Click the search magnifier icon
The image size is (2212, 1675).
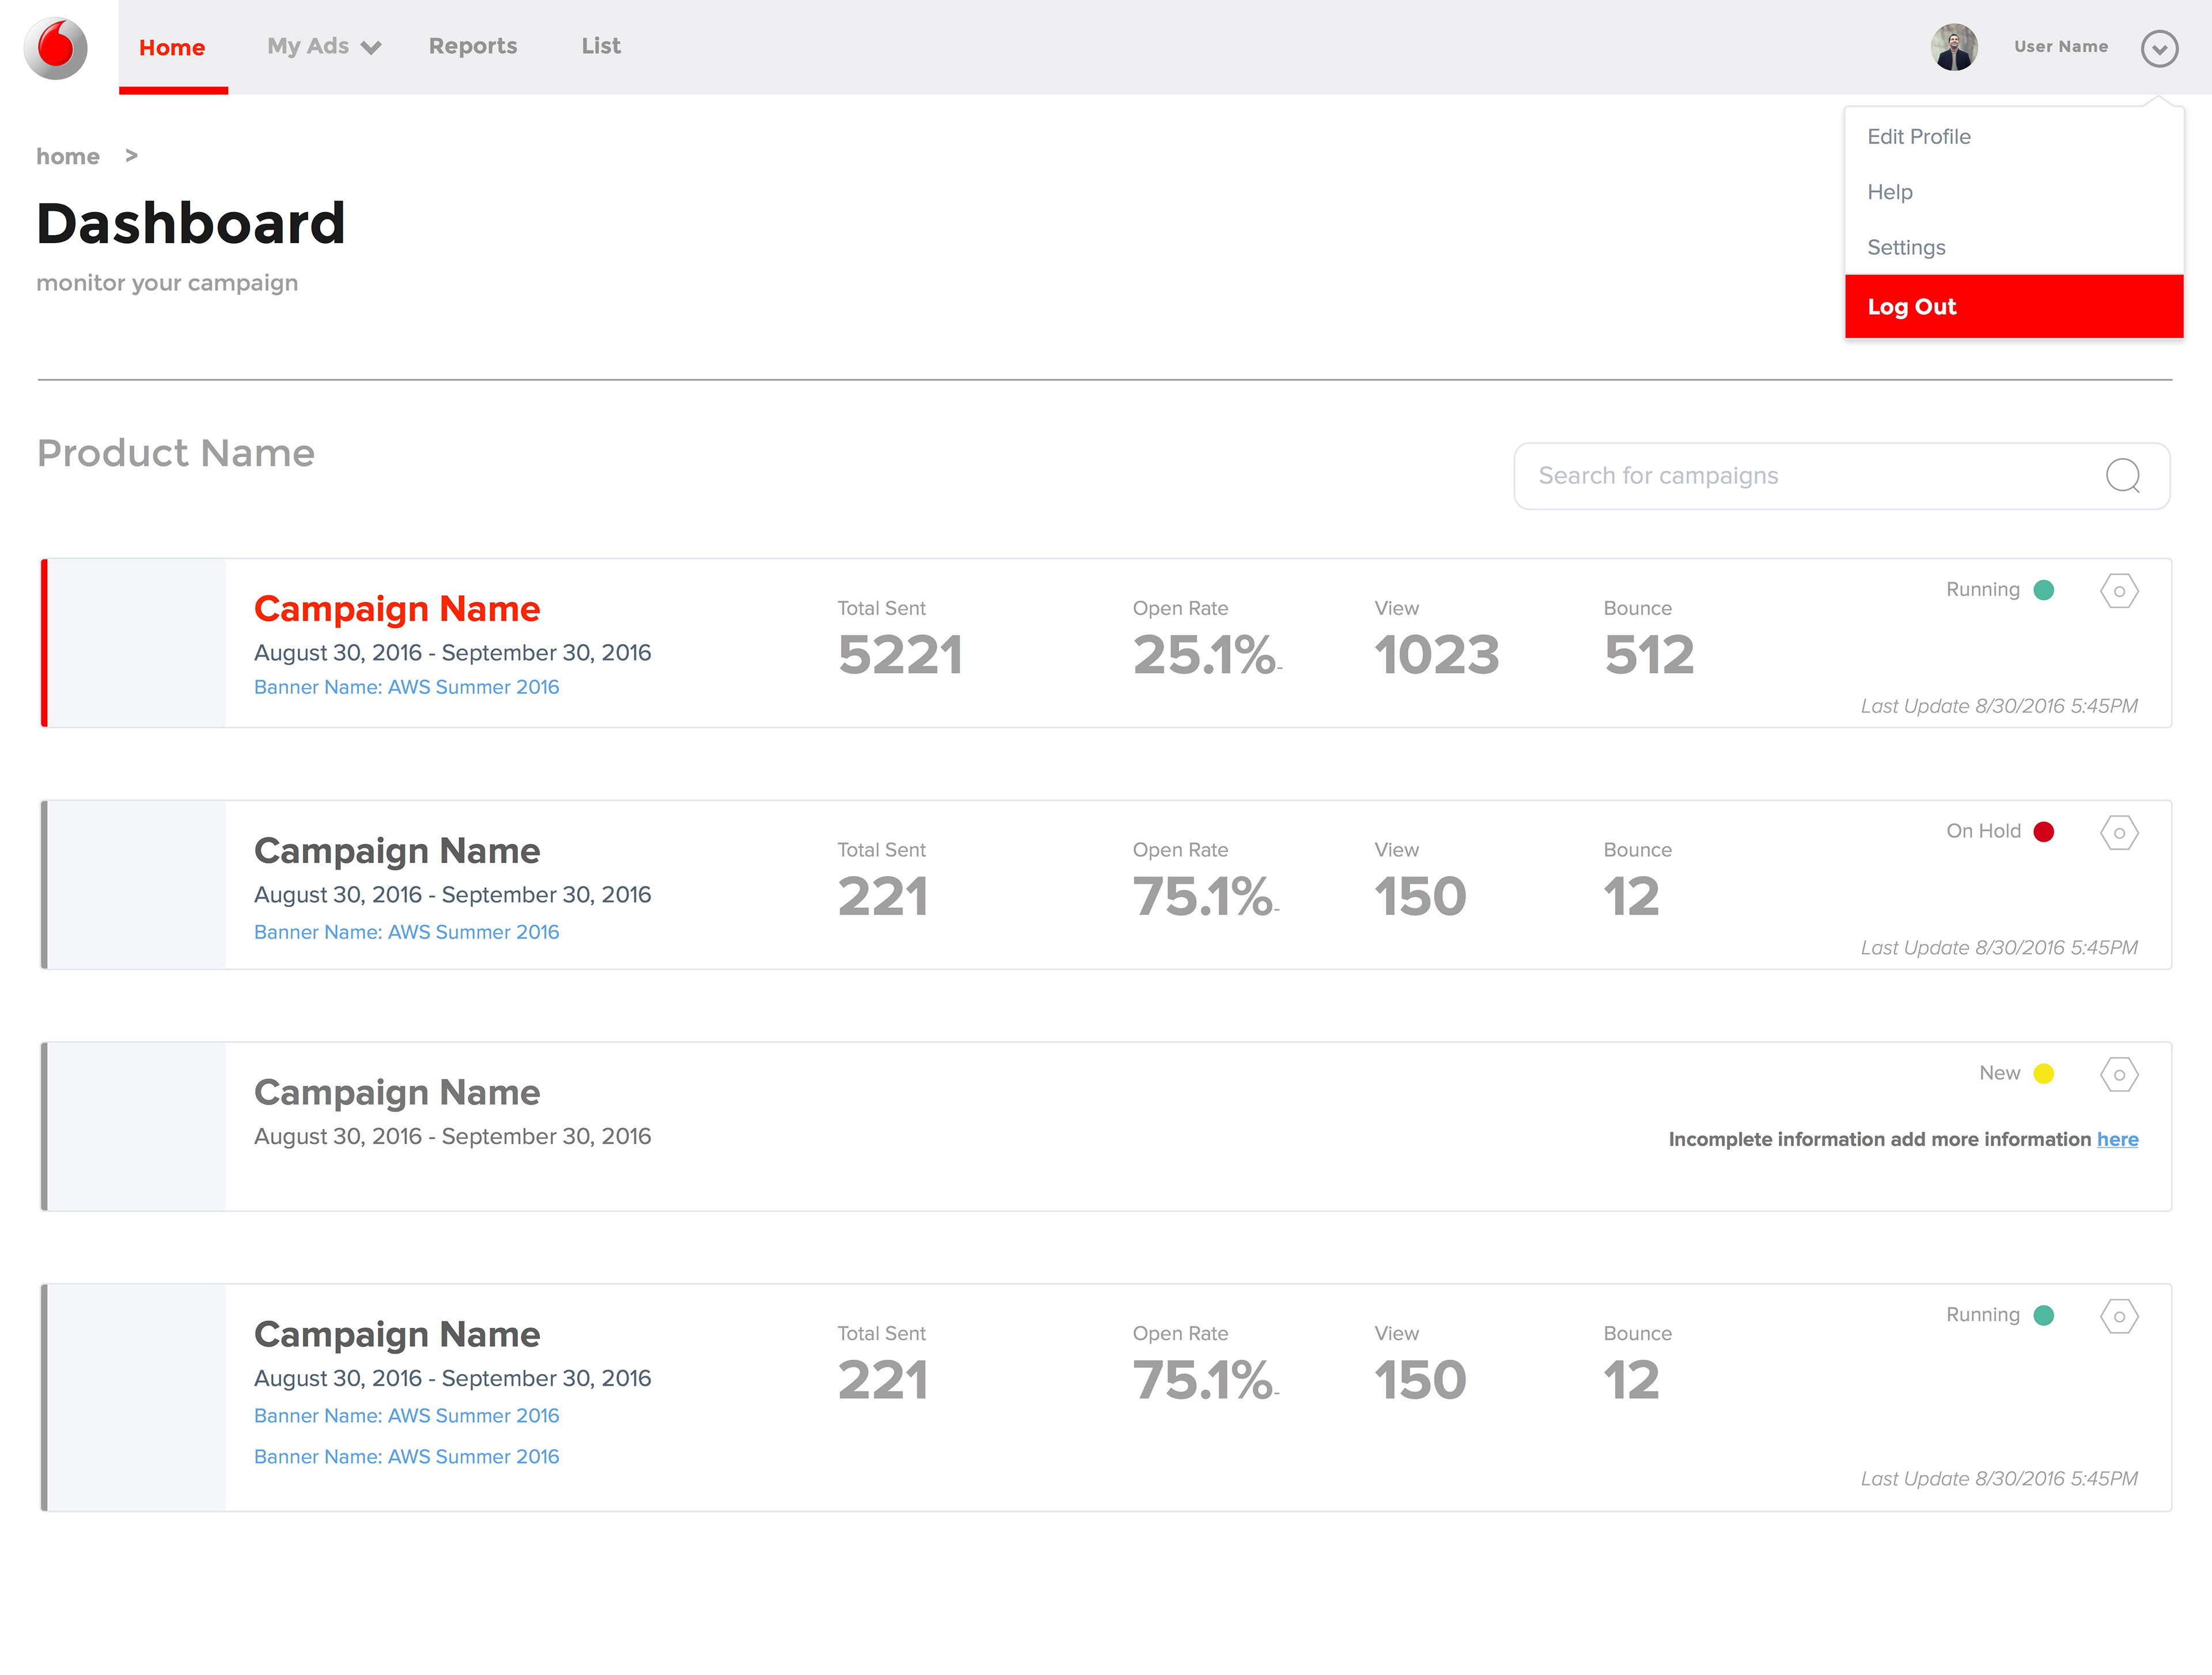(x=2122, y=476)
